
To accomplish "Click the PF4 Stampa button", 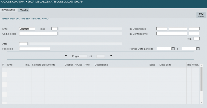I will pyautogui.click(x=201, y=15).
